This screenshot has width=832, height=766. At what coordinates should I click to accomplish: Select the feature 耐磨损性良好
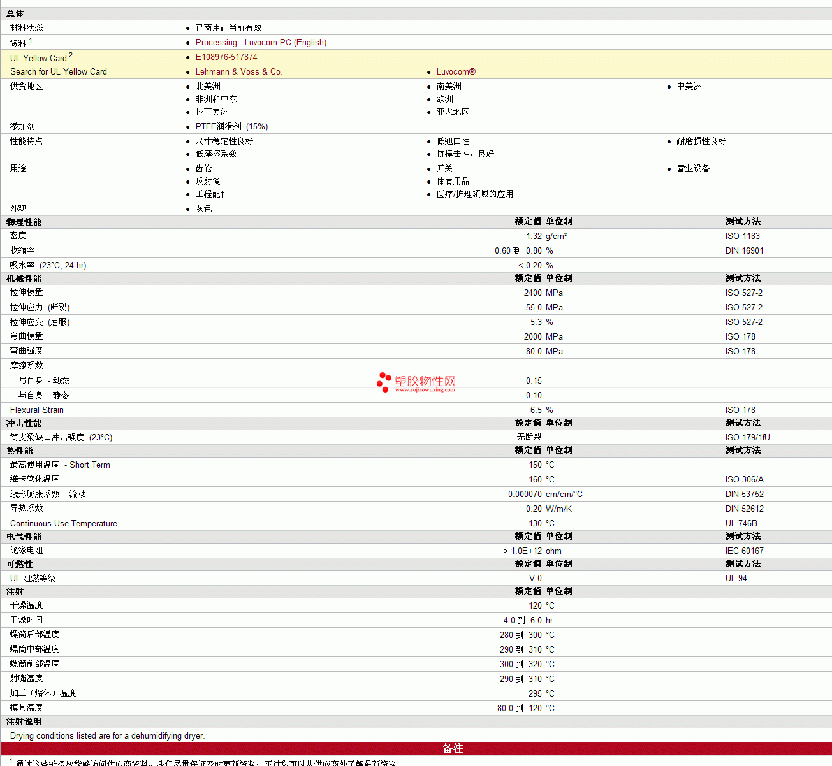(x=701, y=141)
